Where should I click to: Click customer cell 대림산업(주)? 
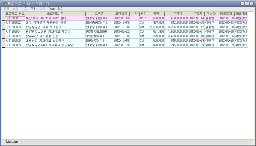pyautogui.click(x=99, y=41)
